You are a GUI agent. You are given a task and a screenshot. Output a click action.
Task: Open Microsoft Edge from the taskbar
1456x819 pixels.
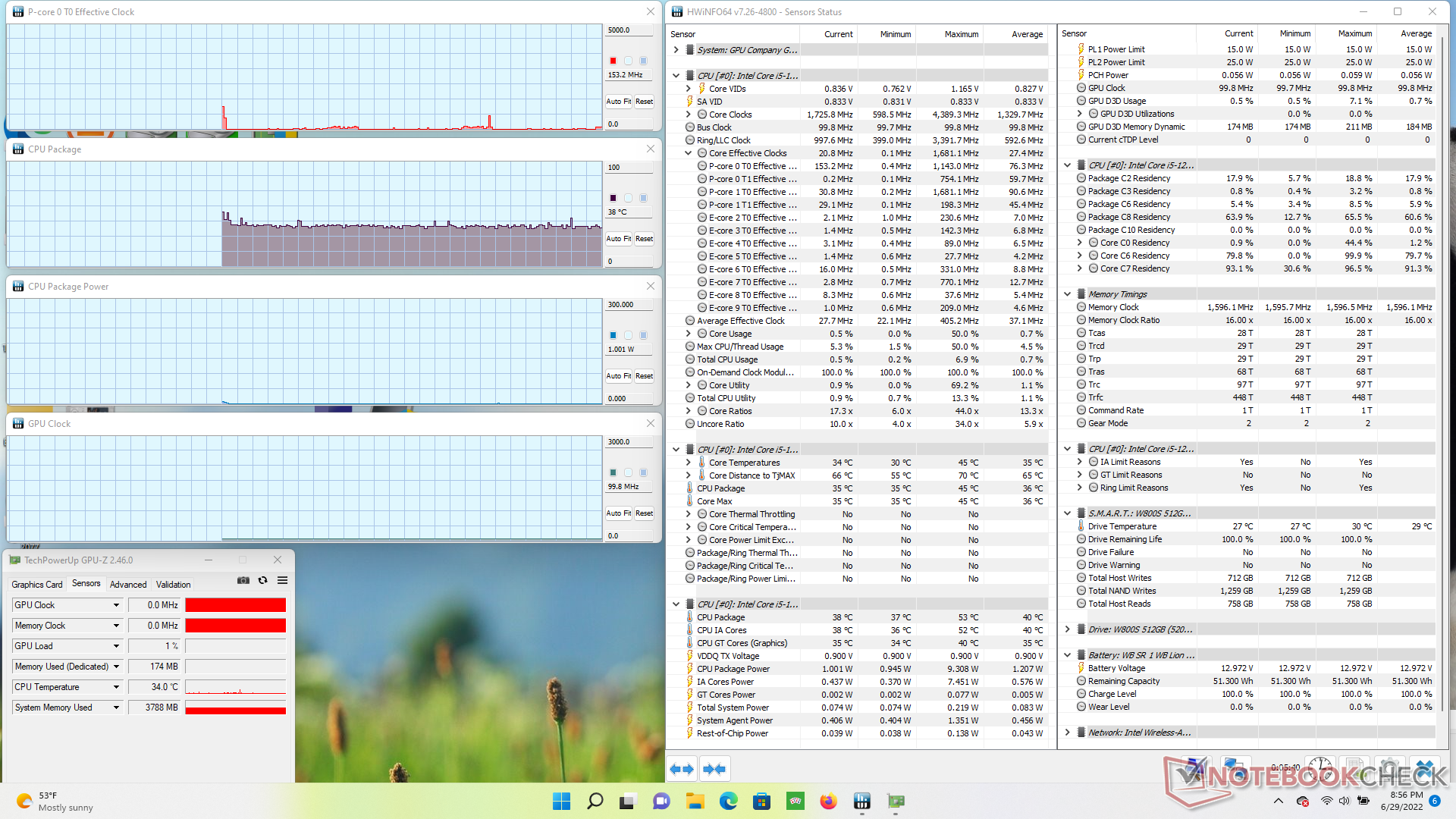click(728, 801)
